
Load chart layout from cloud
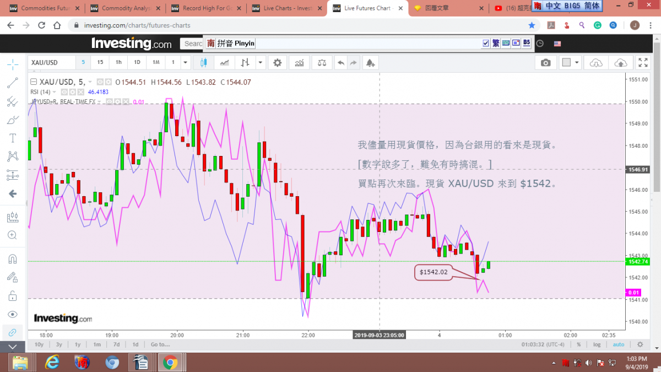(595, 63)
